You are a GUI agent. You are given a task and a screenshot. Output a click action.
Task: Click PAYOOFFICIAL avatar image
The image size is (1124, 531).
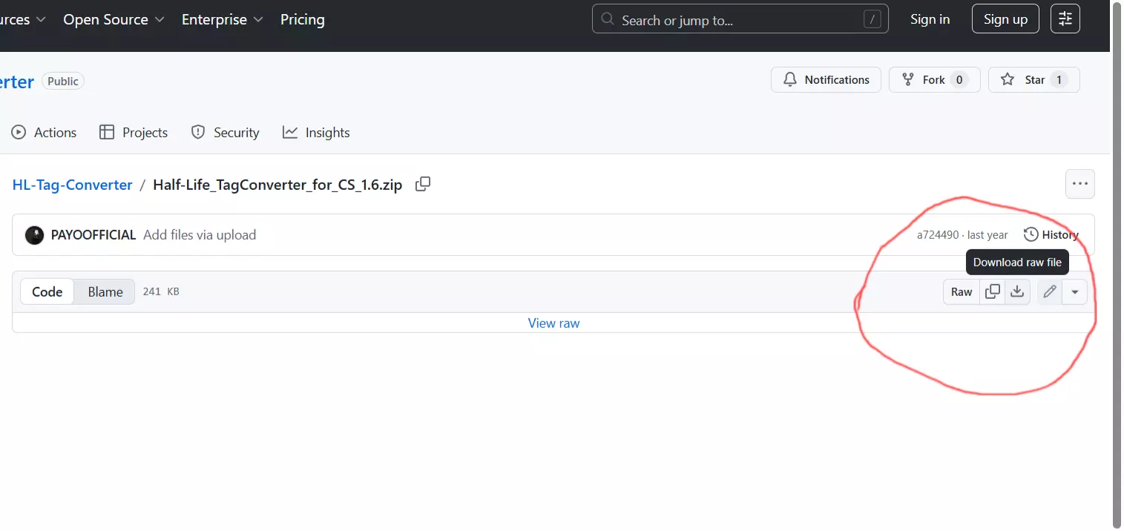34,235
